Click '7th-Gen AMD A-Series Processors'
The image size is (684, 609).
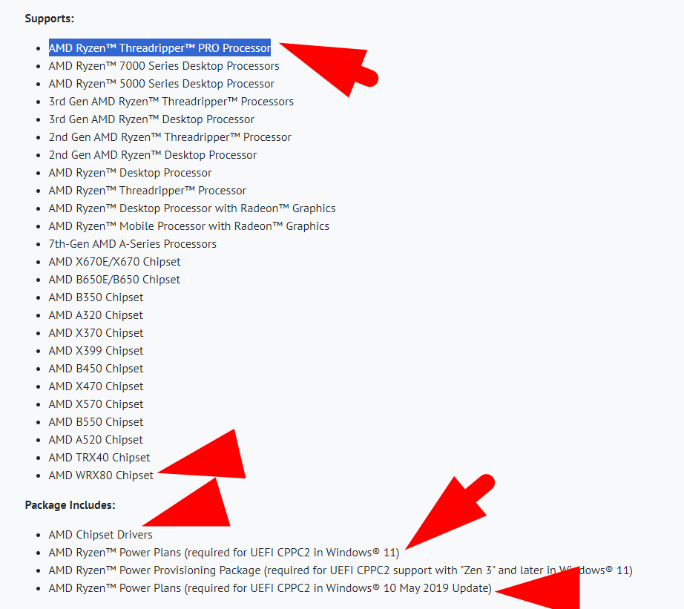(x=133, y=244)
